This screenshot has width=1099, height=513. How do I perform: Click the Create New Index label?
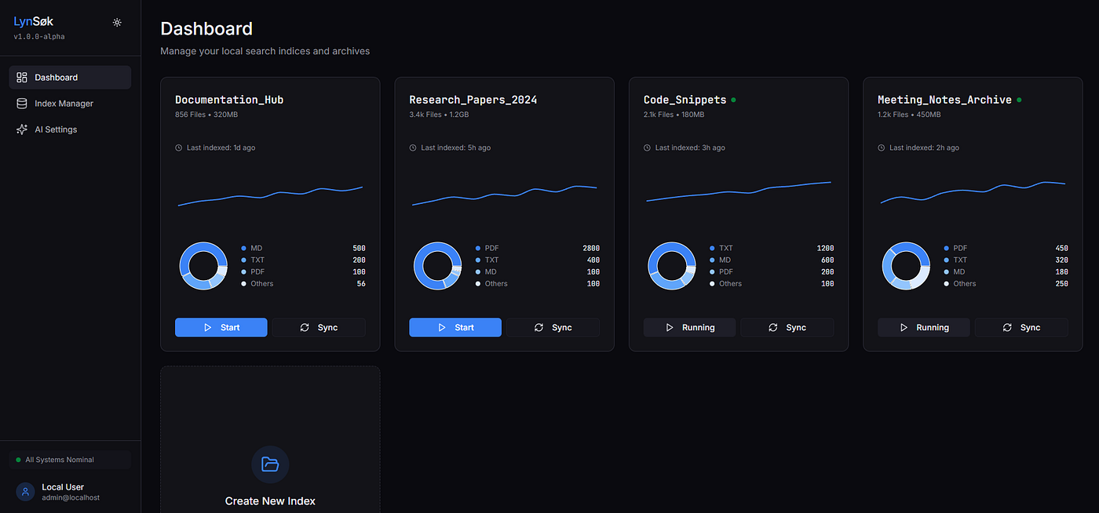(270, 500)
